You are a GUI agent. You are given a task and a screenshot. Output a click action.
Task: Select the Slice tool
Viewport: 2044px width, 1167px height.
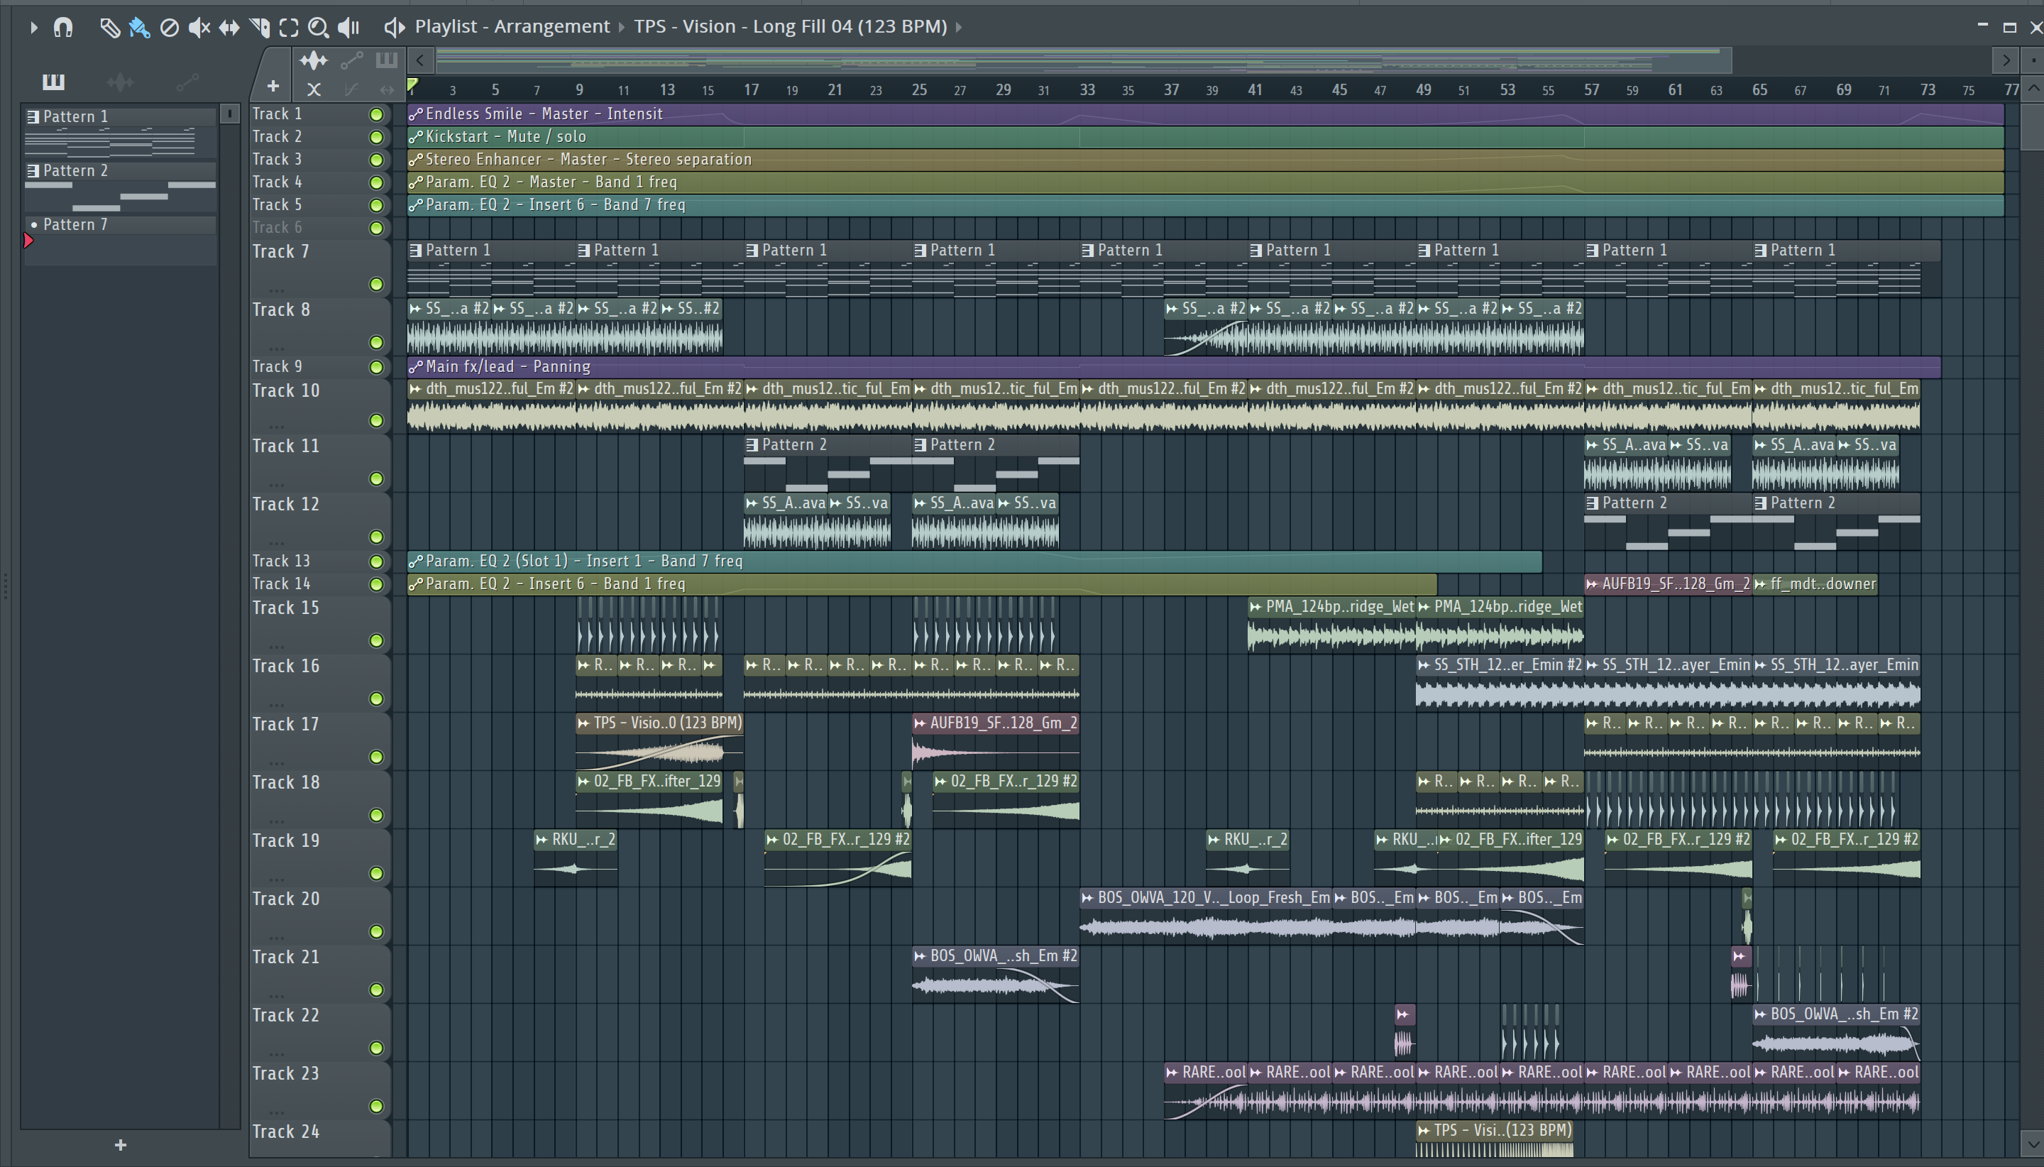pyautogui.click(x=260, y=27)
